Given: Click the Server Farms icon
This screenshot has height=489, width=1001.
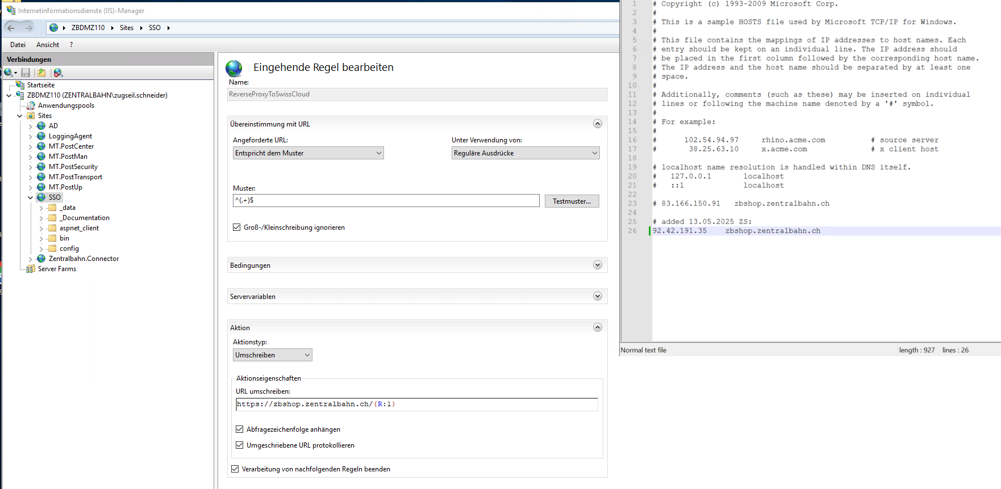Looking at the screenshot, I should [31, 269].
